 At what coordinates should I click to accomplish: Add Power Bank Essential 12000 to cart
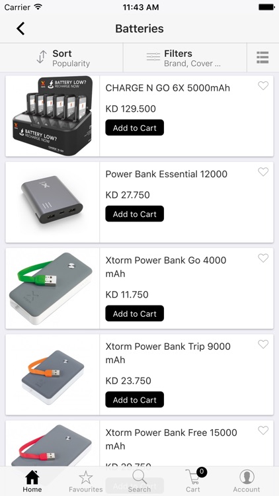coord(135,214)
